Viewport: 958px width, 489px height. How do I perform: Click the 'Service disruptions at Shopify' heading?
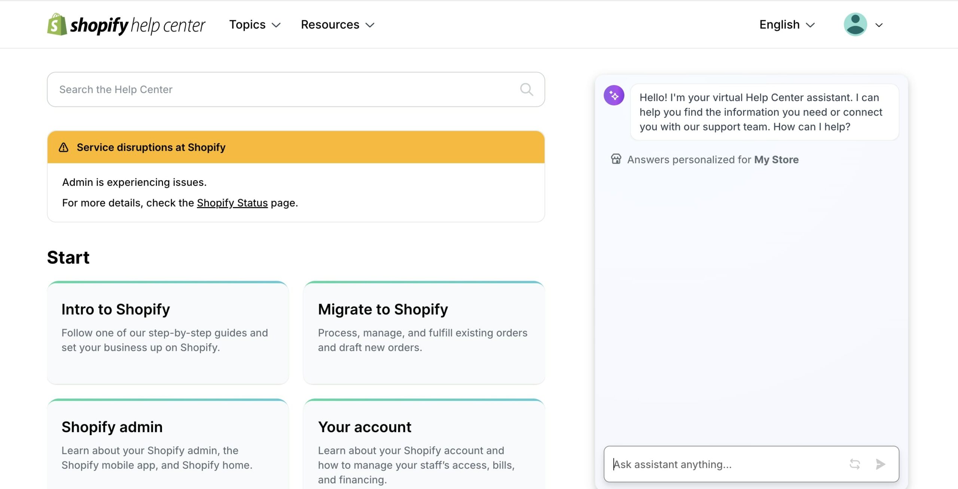tap(151, 147)
